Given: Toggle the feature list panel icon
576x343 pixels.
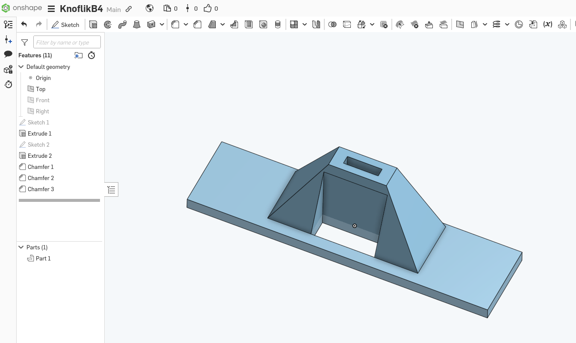Looking at the screenshot, I should pos(8,24).
